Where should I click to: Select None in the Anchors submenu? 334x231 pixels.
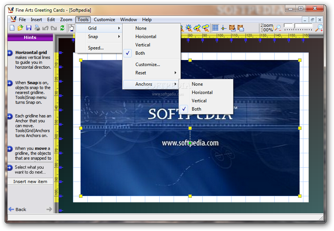(206, 84)
